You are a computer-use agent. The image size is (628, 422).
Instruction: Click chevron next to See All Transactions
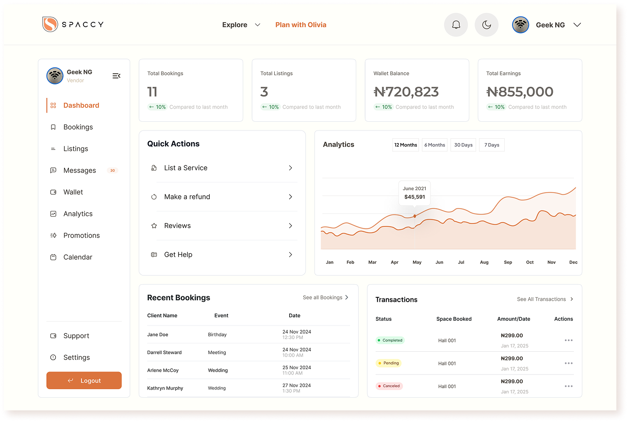pyautogui.click(x=572, y=299)
